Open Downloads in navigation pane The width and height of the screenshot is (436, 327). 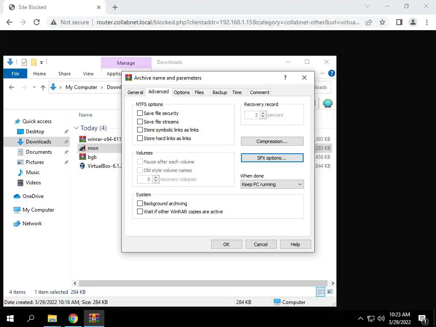[38, 142]
